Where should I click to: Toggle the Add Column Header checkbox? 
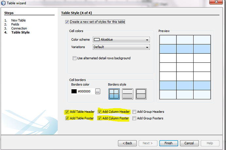[100, 112]
